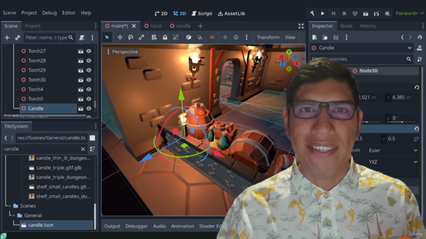Lock the selected node with padlock icon

click(x=165, y=37)
